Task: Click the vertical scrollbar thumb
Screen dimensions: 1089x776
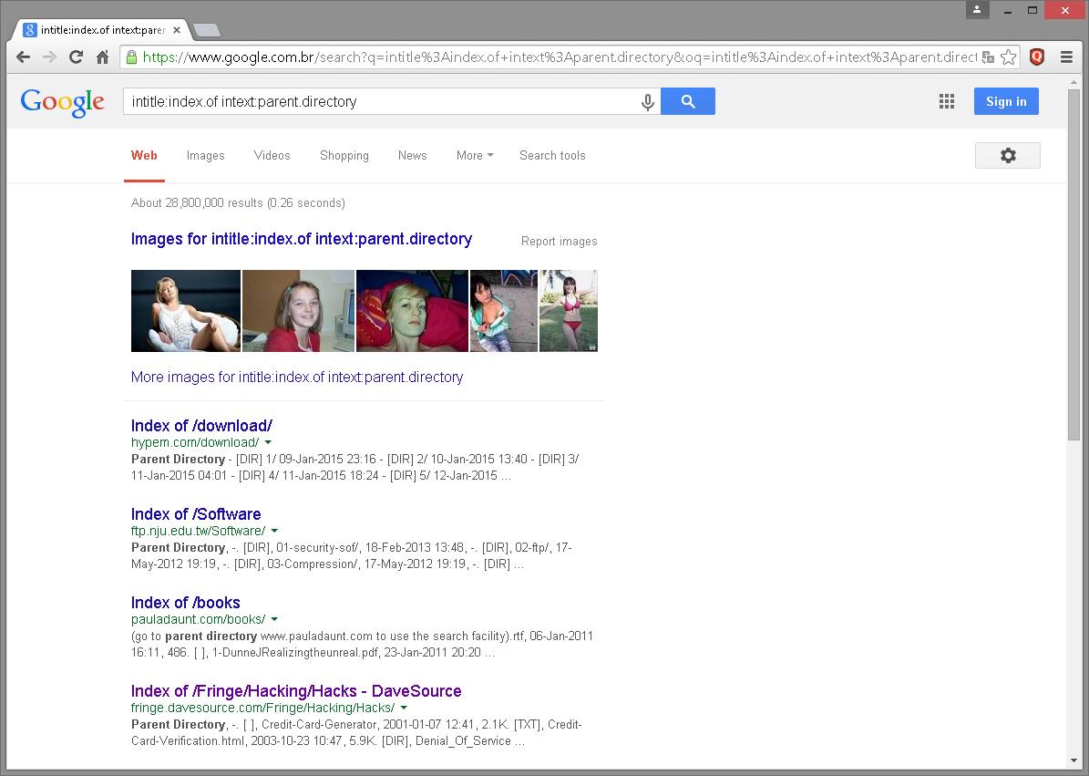Action: (x=1074, y=264)
